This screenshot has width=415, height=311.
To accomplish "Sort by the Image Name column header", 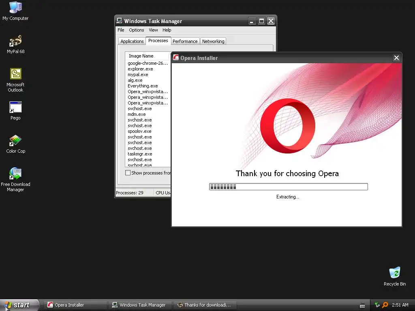I will click(147, 56).
